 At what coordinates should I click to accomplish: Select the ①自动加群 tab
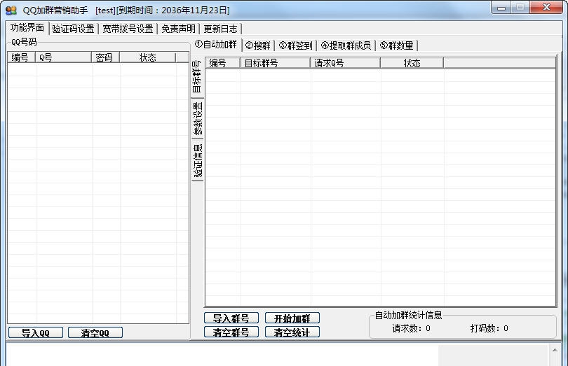216,45
